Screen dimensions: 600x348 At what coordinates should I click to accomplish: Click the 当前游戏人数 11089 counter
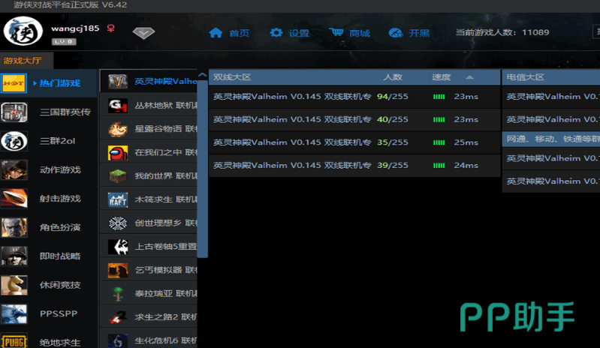click(502, 32)
